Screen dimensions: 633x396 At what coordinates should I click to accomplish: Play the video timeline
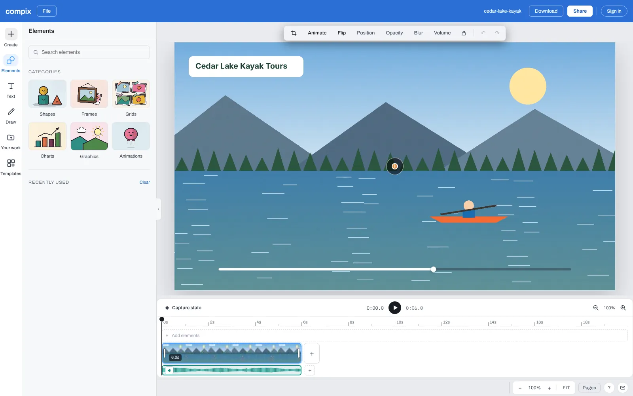coord(395,308)
